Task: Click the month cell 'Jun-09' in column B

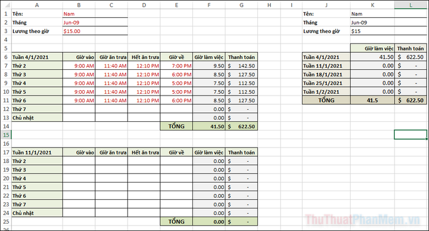Action: click(79, 23)
